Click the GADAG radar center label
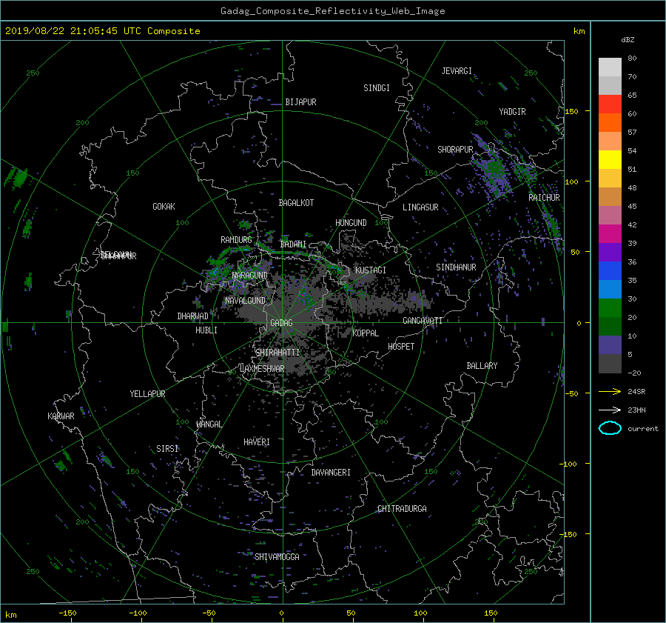 coord(281,323)
